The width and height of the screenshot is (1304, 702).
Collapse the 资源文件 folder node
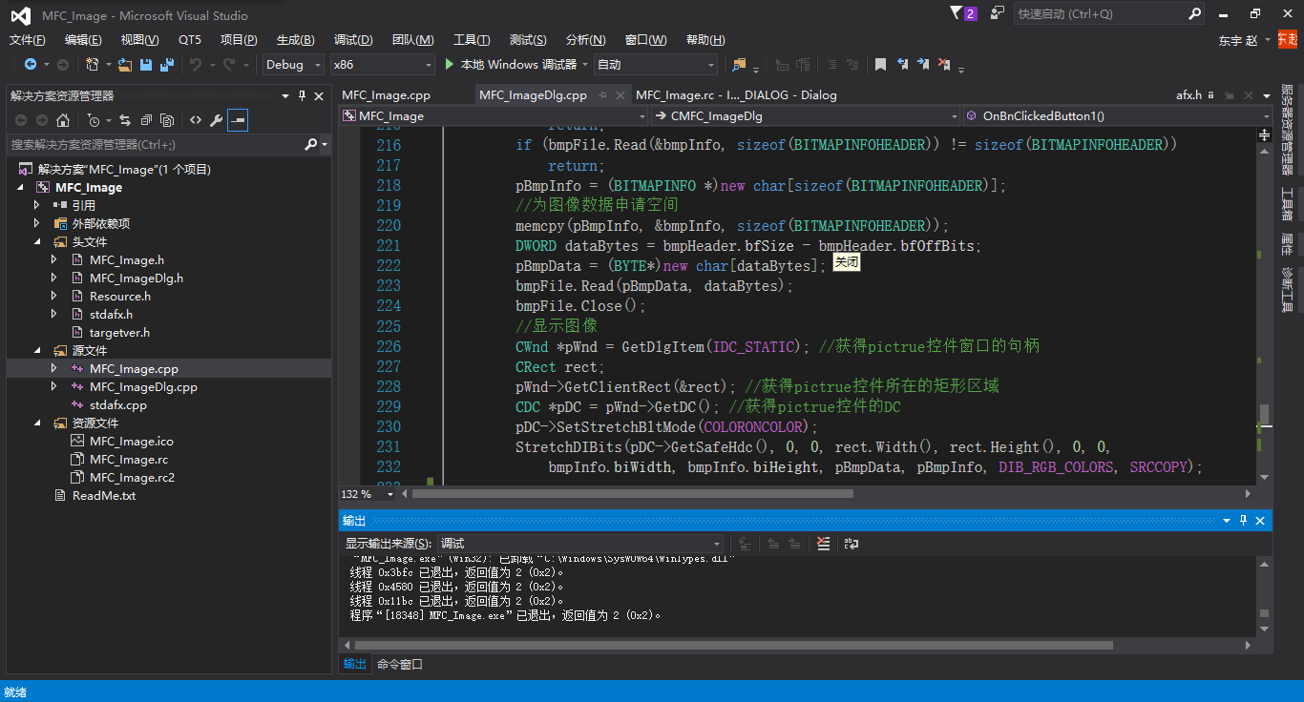pos(38,423)
